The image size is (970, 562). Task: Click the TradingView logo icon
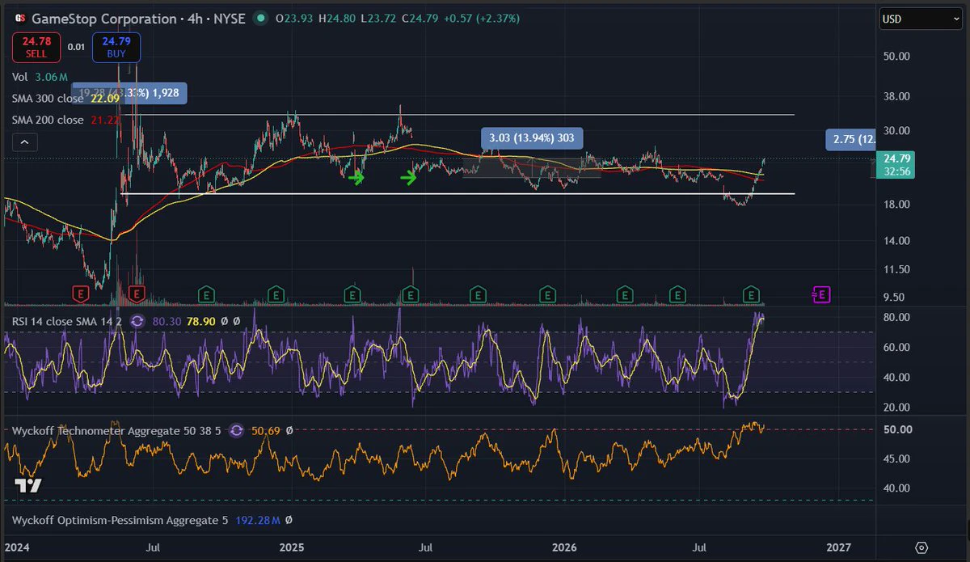(x=29, y=485)
